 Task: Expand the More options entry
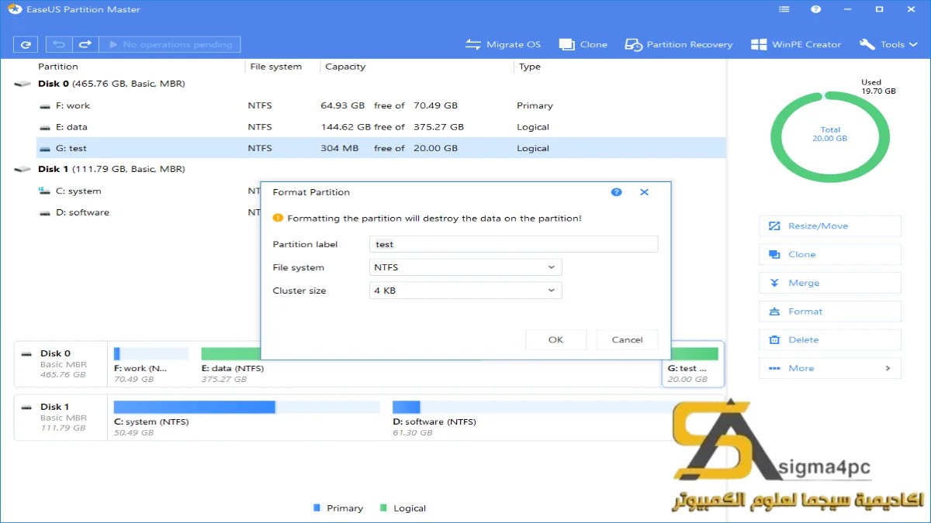830,368
